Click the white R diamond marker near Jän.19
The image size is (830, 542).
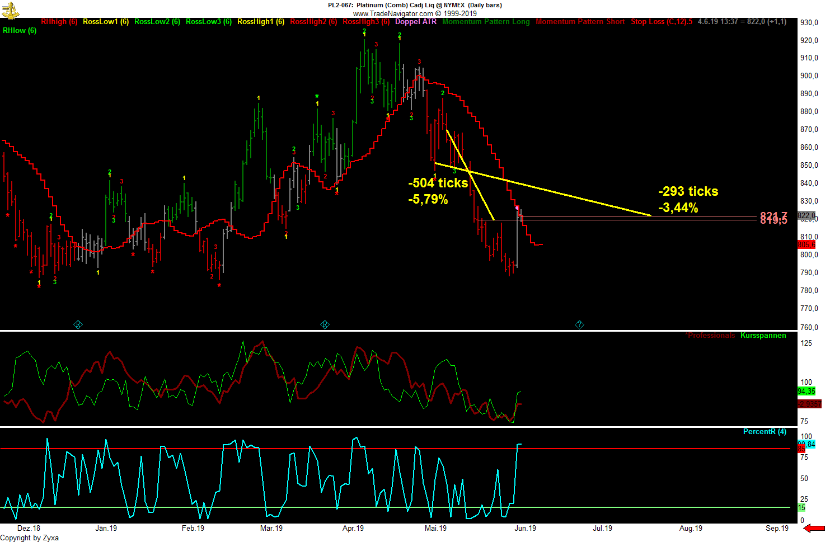coord(78,324)
